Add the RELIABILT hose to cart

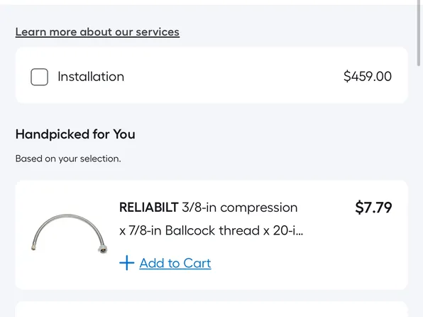[175, 263]
